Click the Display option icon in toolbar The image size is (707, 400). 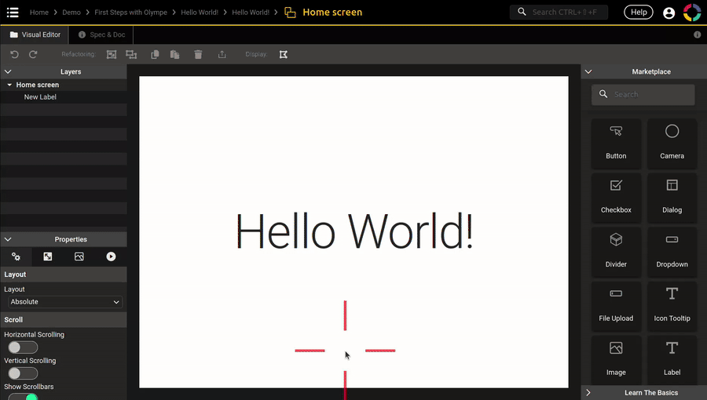point(284,54)
